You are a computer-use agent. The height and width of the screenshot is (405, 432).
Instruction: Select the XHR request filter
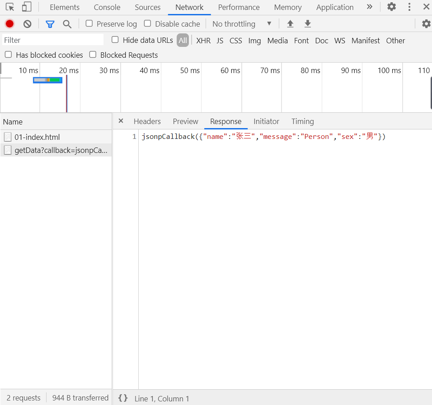(x=203, y=41)
